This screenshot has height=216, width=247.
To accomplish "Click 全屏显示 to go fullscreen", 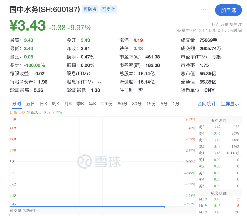I will pyautogui.click(x=230, y=104).
